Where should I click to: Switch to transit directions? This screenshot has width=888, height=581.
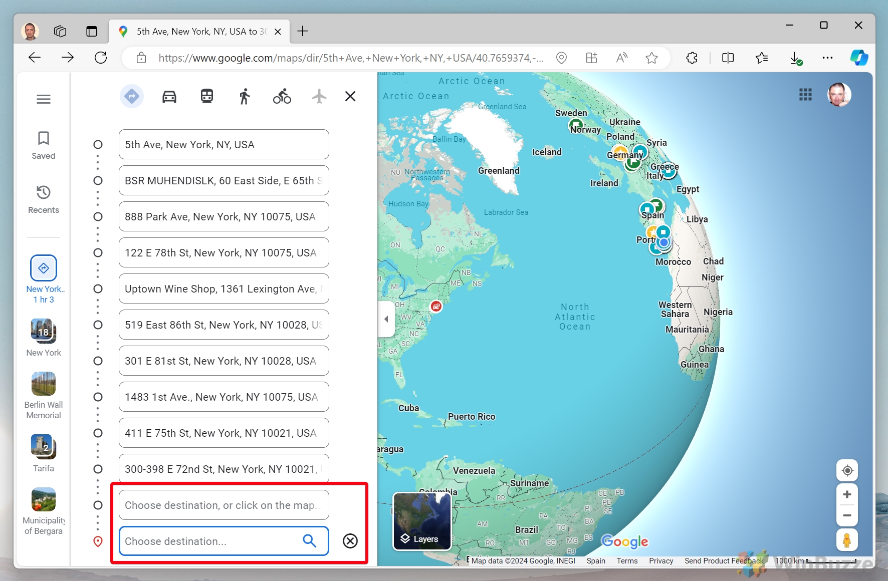[x=207, y=96]
